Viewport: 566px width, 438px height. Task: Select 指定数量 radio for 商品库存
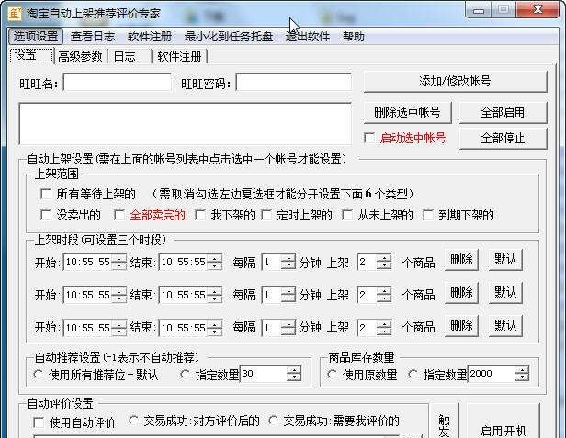(x=413, y=375)
